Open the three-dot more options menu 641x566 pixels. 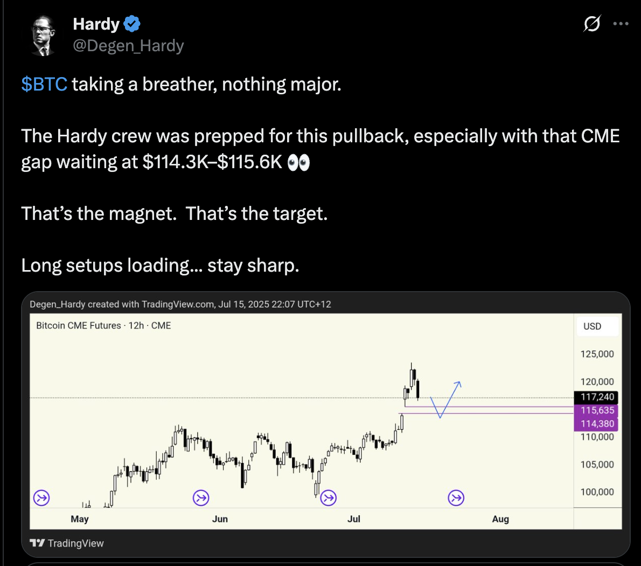[621, 24]
